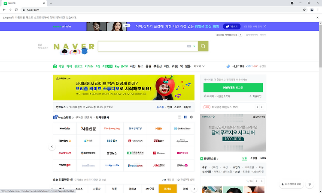Screen dimensions: 322x193
Task: Open the MBN publisher tile
Action: 159,128
